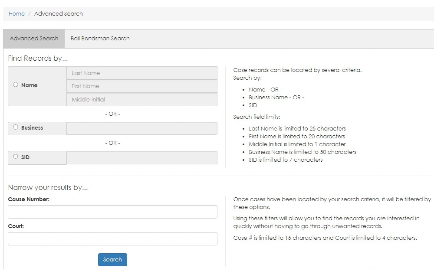Focus the Court input box
The width and height of the screenshot is (434, 271).
click(x=112, y=239)
